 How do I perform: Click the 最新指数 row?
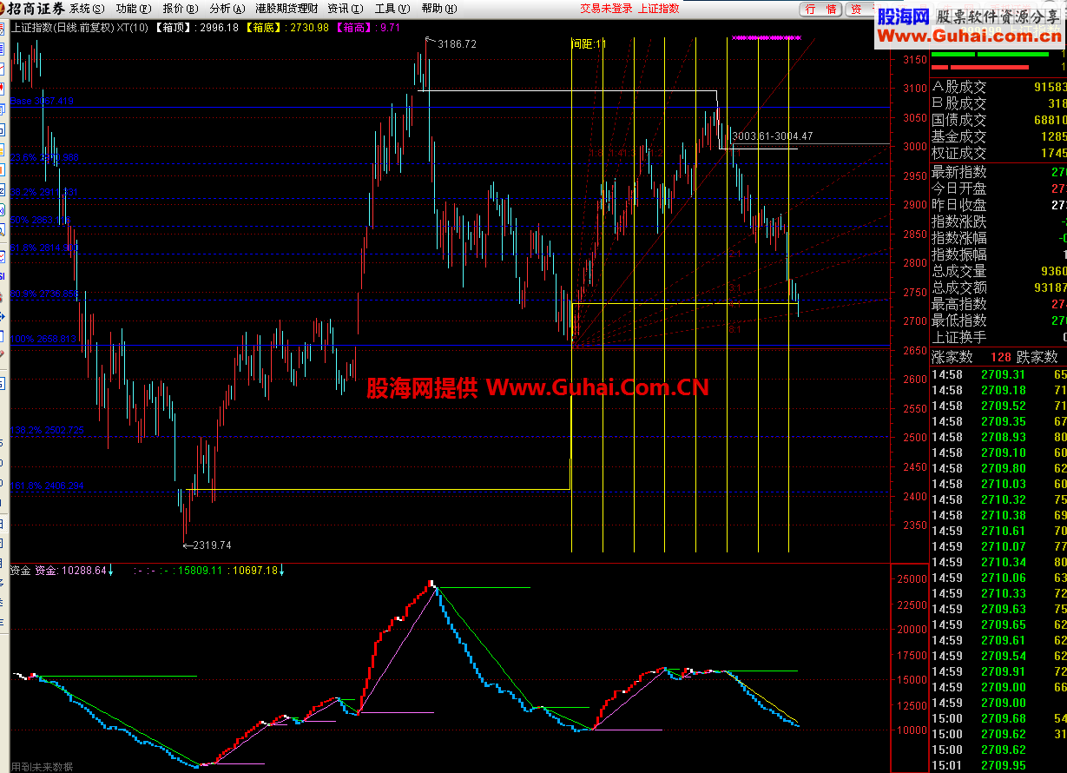click(x=998, y=172)
